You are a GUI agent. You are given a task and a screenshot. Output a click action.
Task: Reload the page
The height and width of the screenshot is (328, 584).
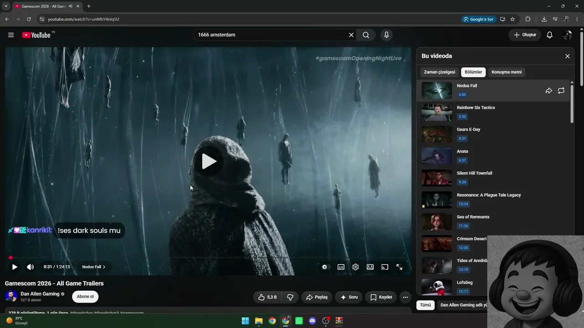29,19
